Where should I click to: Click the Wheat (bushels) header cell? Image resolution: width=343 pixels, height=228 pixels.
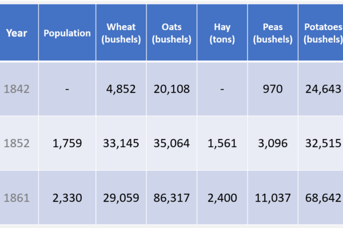pyautogui.click(x=121, y=33)
